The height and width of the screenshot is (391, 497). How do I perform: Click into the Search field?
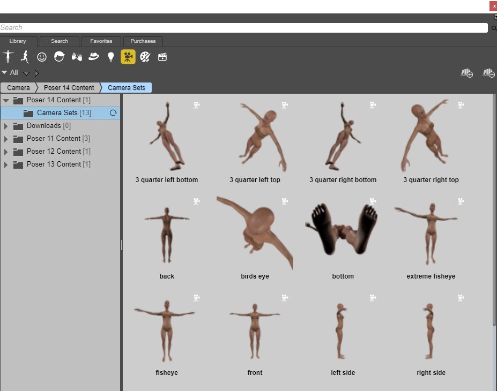[241, 28]
